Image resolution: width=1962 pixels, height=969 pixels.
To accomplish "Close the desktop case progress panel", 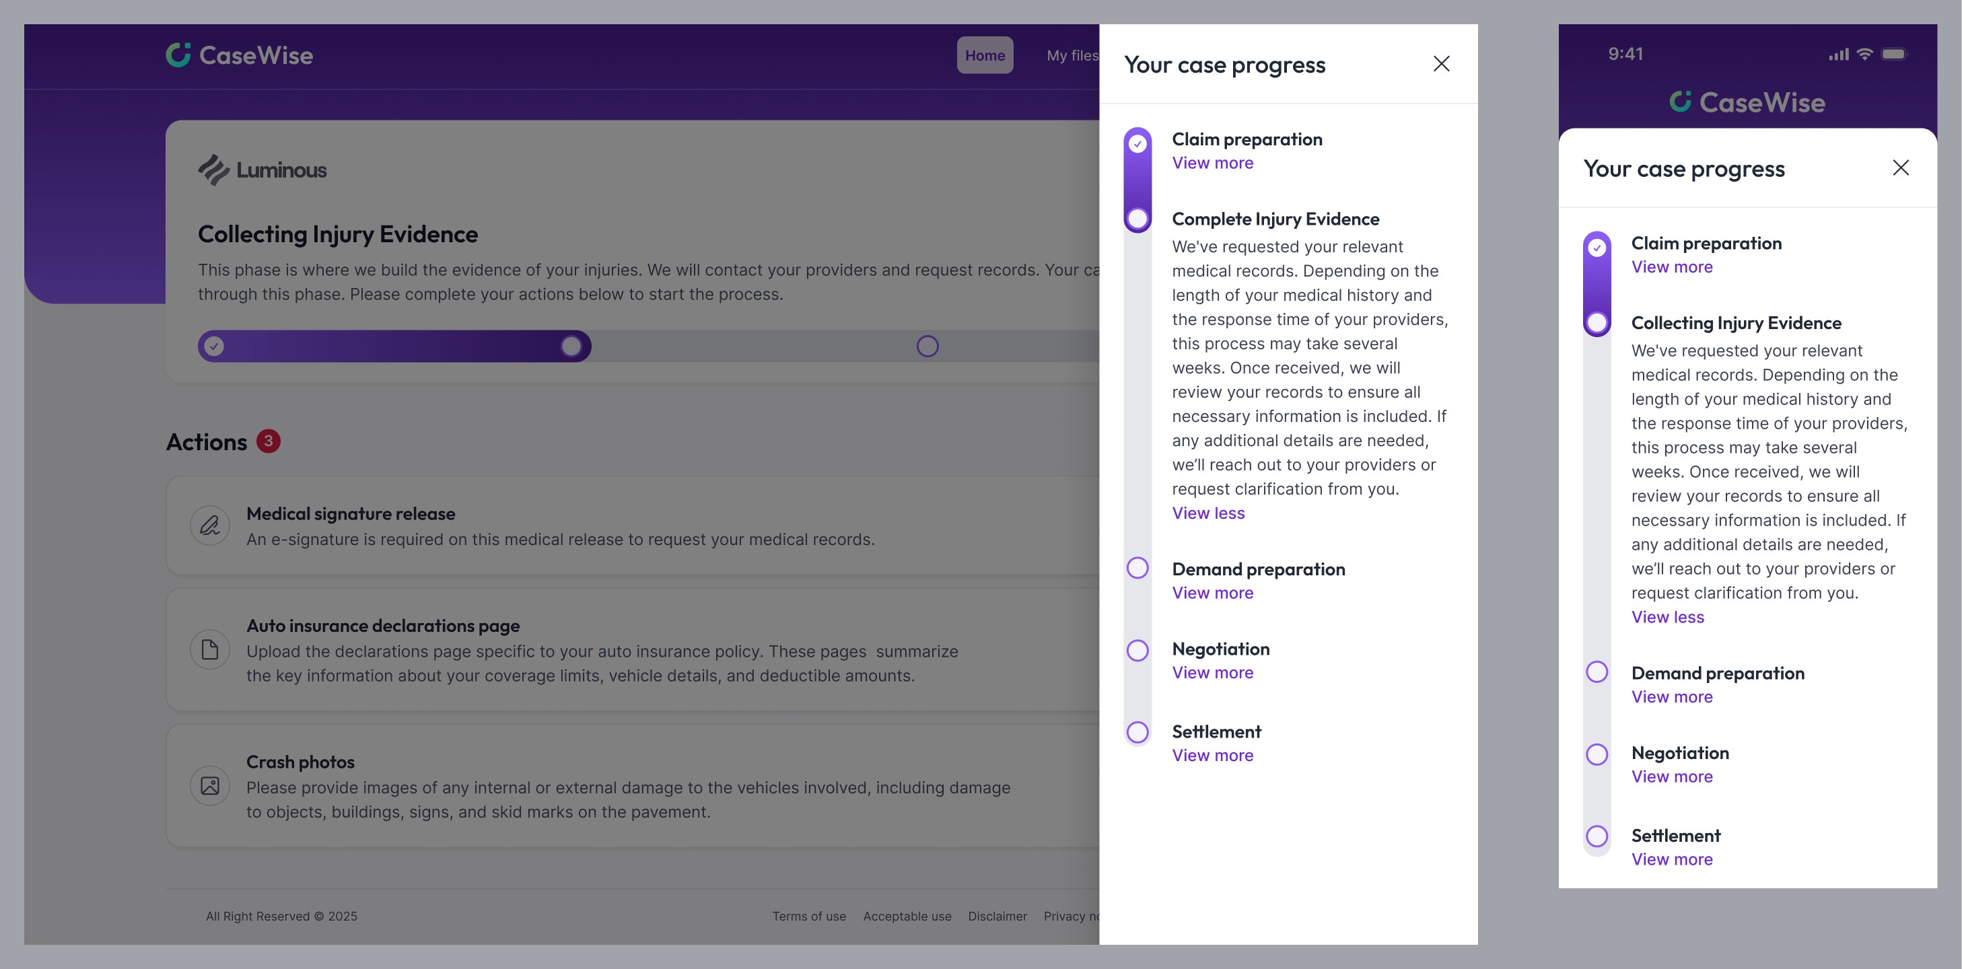I will 1441,64.
